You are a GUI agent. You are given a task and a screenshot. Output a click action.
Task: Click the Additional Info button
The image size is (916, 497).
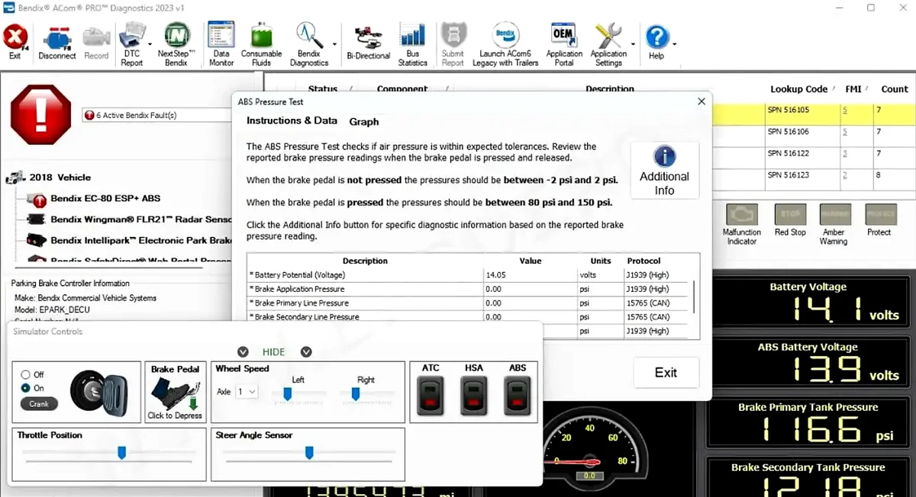(663, 169)
